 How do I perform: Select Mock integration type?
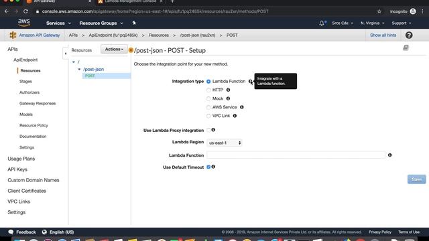click(x=208, y=98)
